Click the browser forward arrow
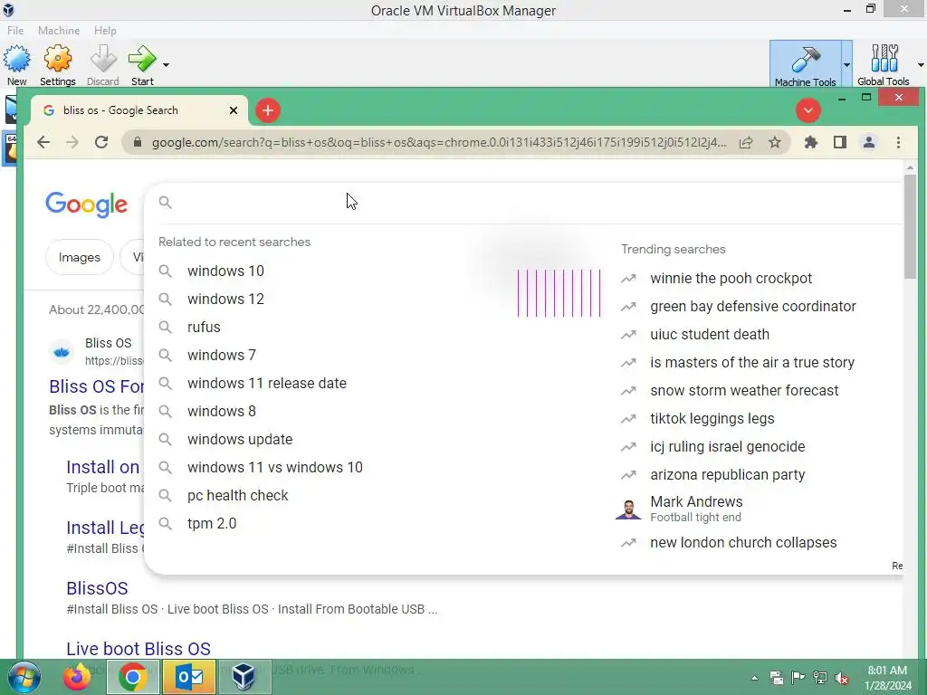The image size is (927, 695). pyautogui.click(x=72, y=142)
